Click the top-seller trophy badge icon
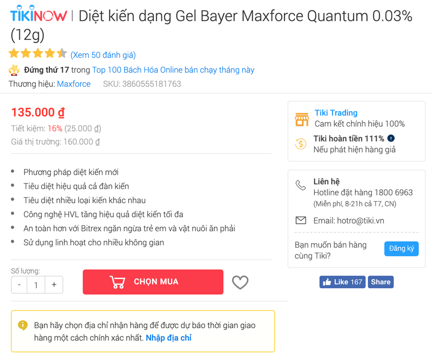Image resolution: width=432 pixels, height=357 pixels. [x=14, y=70]
